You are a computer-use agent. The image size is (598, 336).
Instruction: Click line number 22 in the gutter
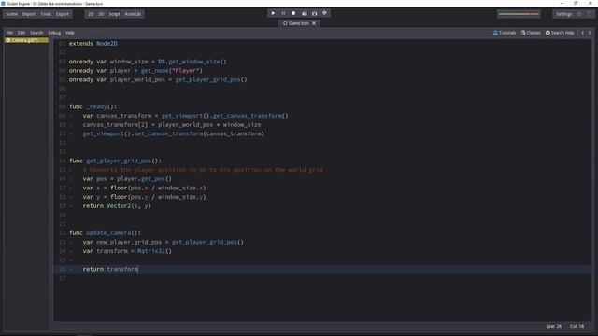pyautogui.click(x=63, y=232)
